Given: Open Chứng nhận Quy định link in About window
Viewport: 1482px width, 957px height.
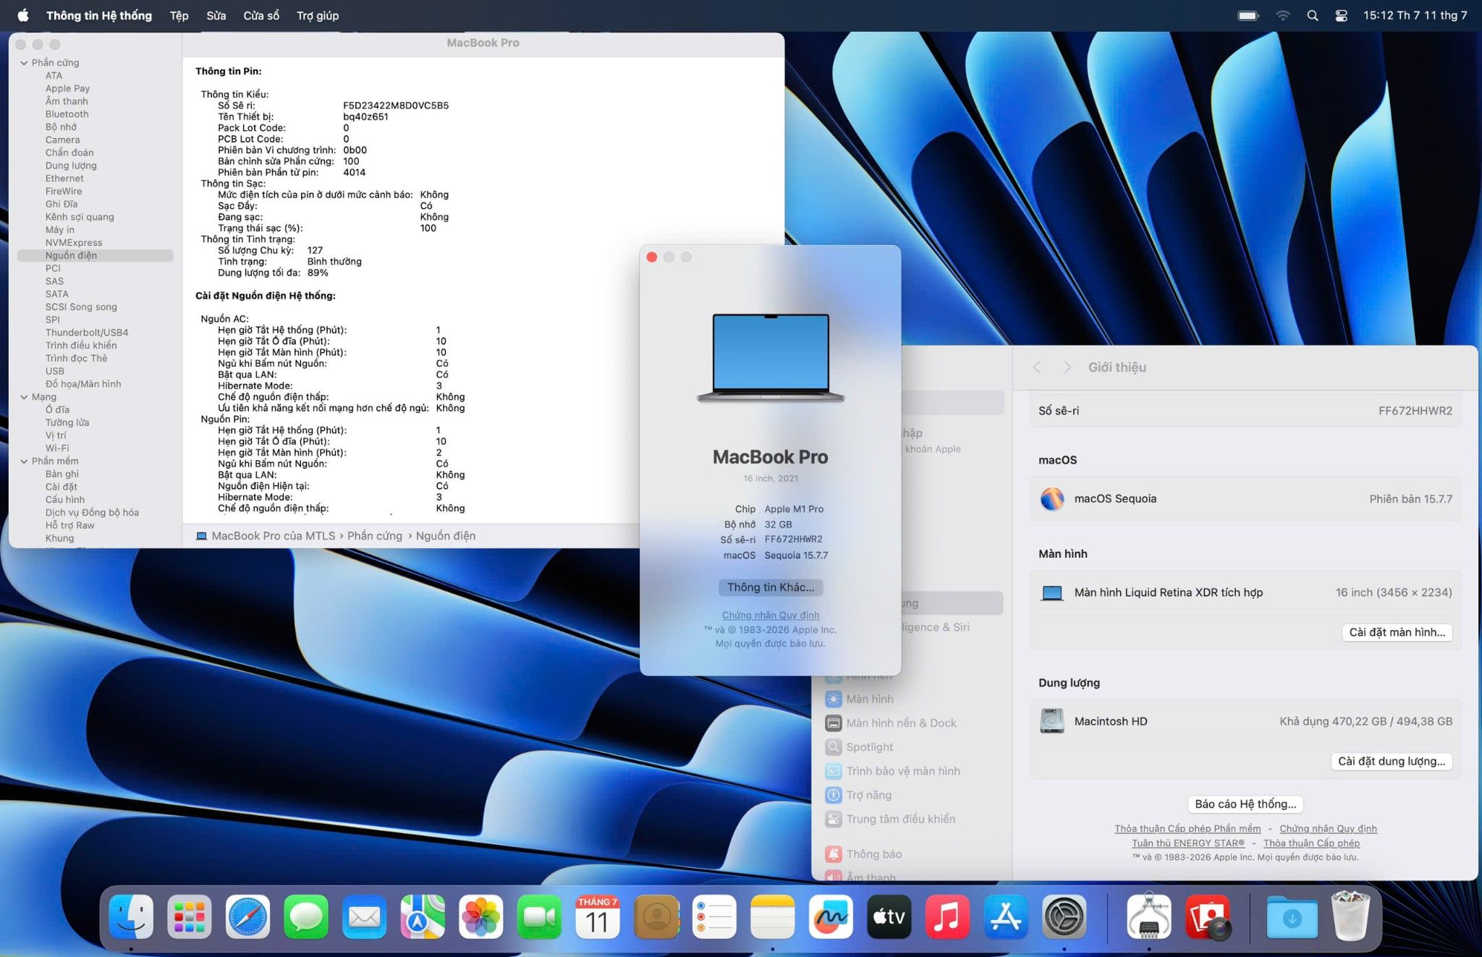Looking at the screenshot, I should 771,615.
